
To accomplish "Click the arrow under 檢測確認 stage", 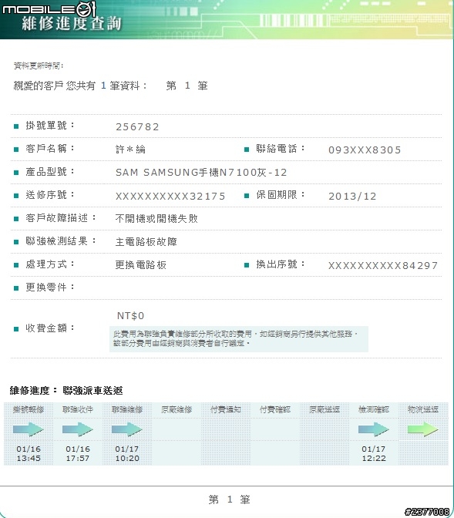I will pos(374,429).
